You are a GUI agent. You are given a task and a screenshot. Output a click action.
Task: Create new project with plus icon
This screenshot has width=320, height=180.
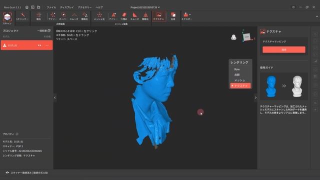tap(32, 7)
